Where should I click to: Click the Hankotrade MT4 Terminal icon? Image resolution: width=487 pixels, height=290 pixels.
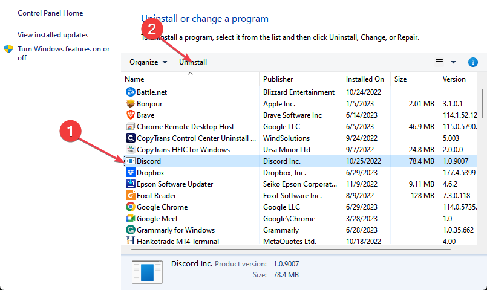click(x=130, y=240)
